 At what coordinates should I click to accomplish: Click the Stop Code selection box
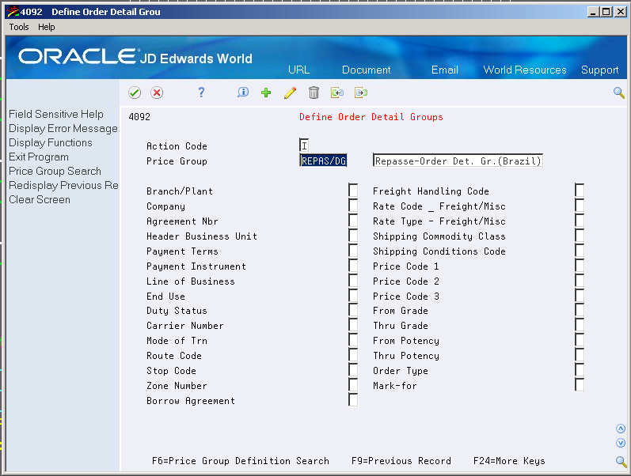click(353, 370)
